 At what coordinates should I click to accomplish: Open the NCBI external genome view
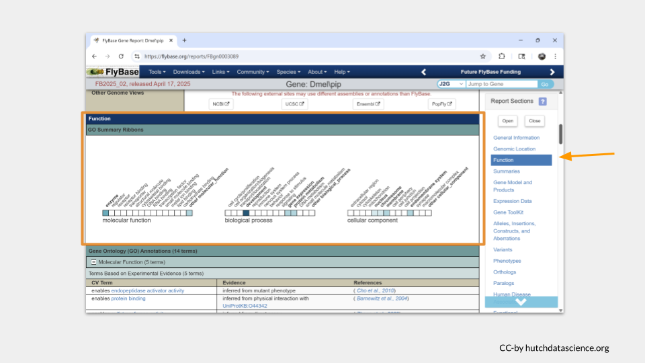(x=221, y=104)
